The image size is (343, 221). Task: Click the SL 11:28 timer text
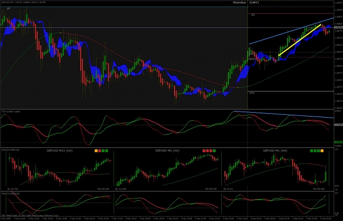click(x=121, y=189)
